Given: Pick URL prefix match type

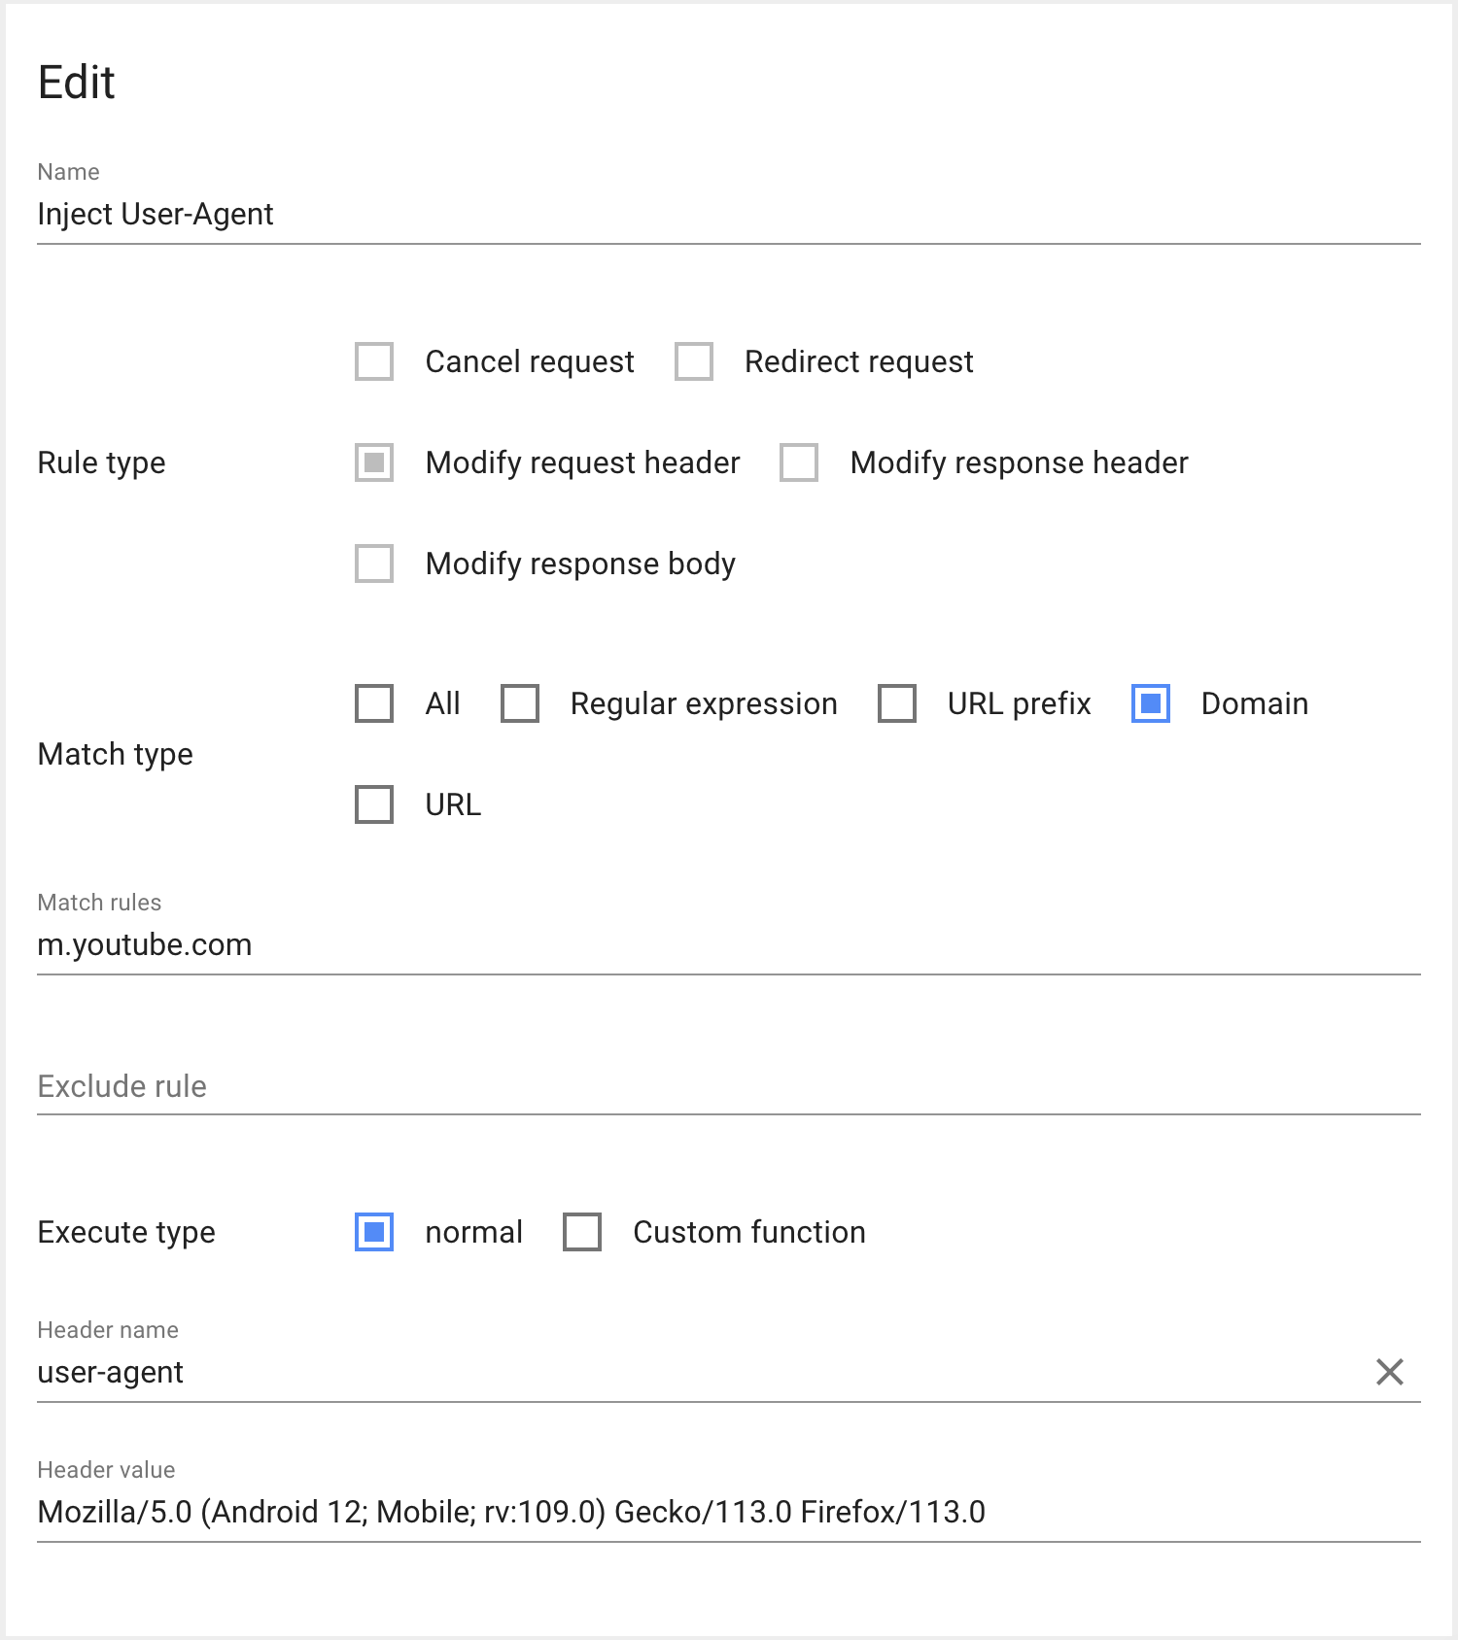Looking at the screenshot, I should (897, 703).
